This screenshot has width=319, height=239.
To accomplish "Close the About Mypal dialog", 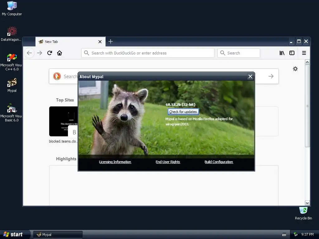I will coord(250,77).
